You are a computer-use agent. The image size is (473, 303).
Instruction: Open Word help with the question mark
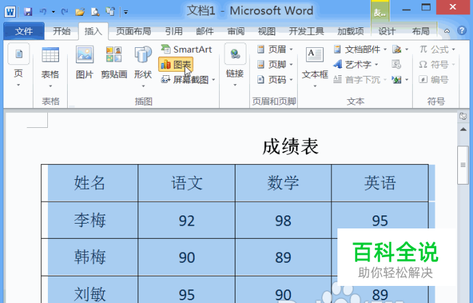[462, 31]
